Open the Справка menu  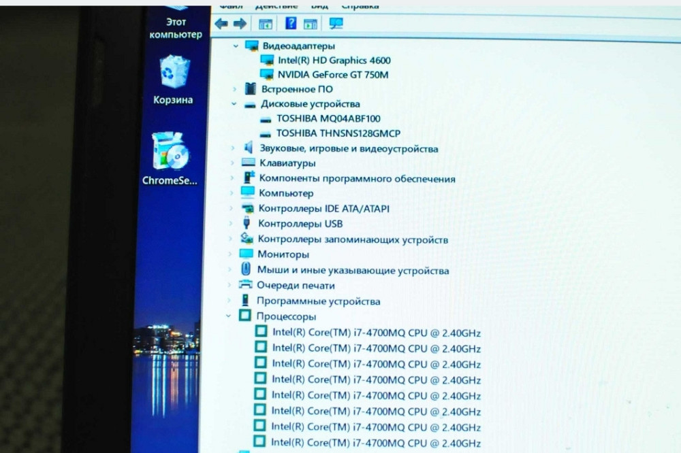pyautogui.click(x=360, y=5)
